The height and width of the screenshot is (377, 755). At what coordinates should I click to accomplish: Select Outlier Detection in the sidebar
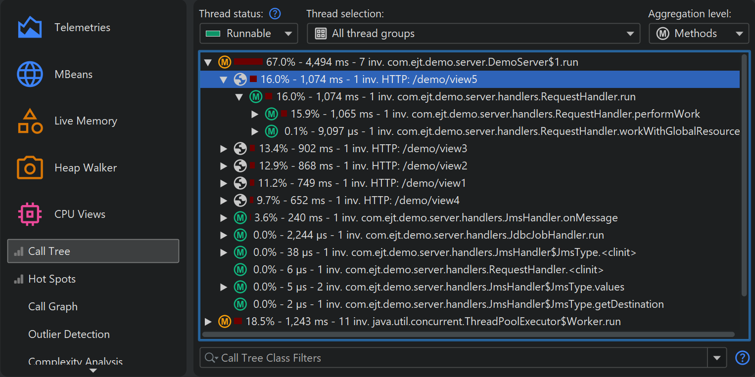(x=69, y=335)
